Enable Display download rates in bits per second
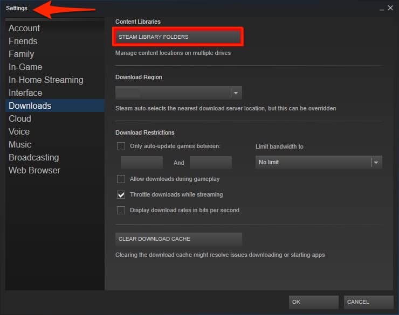The width and height of the screenshot is (399, 315). [x=121, y=211]
